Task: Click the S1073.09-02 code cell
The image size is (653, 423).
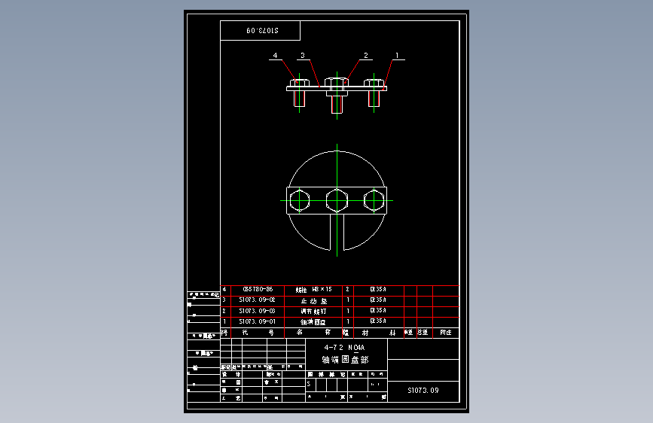Action: [x=258, y=300]
